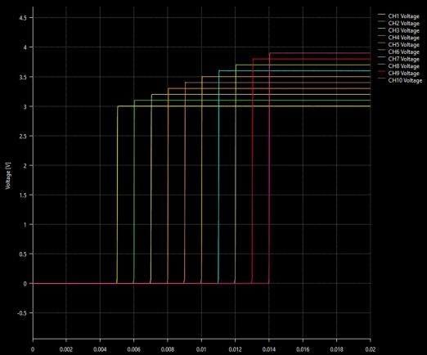Click the CH10 Voltage legend entry

point(400,80)
